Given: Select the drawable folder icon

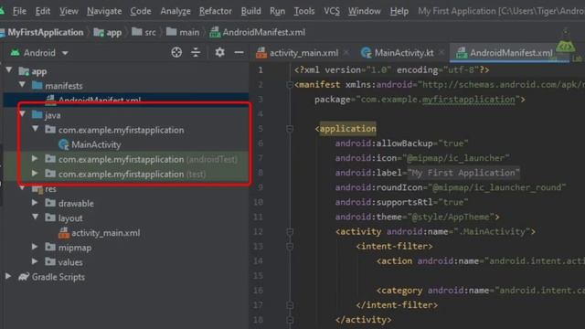Looking at the screenshot, I should [x=50, y=203].
